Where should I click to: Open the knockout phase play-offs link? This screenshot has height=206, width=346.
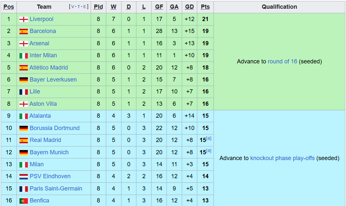282,158
